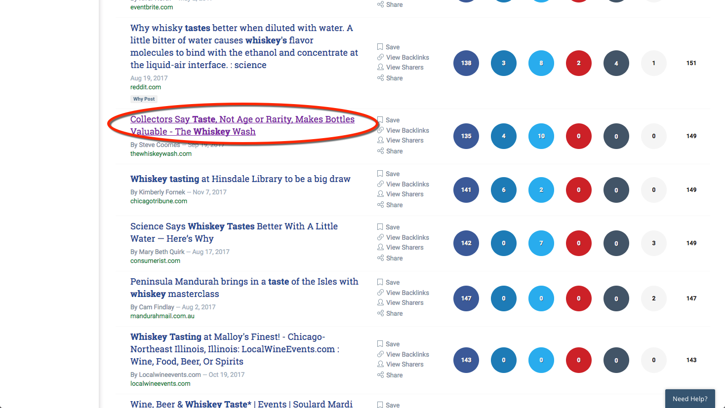The image size is (725, 408).
Task: Open the reddit whisky diluted with water article
Action: 244,46
